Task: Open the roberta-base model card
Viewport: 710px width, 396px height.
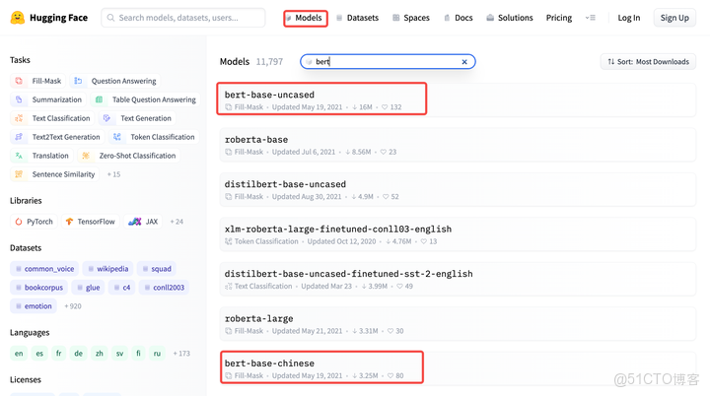Action: pos(256,140)
